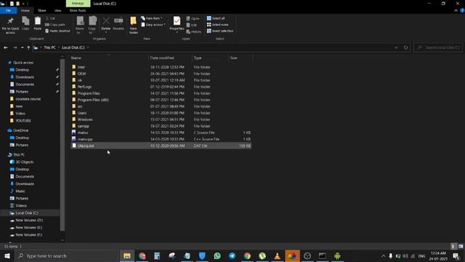Select the Intel folder

(81, 67)
